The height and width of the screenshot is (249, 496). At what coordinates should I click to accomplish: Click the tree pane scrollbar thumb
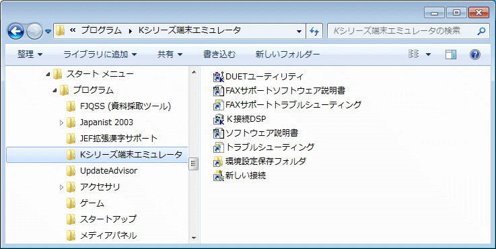(194, 164)
